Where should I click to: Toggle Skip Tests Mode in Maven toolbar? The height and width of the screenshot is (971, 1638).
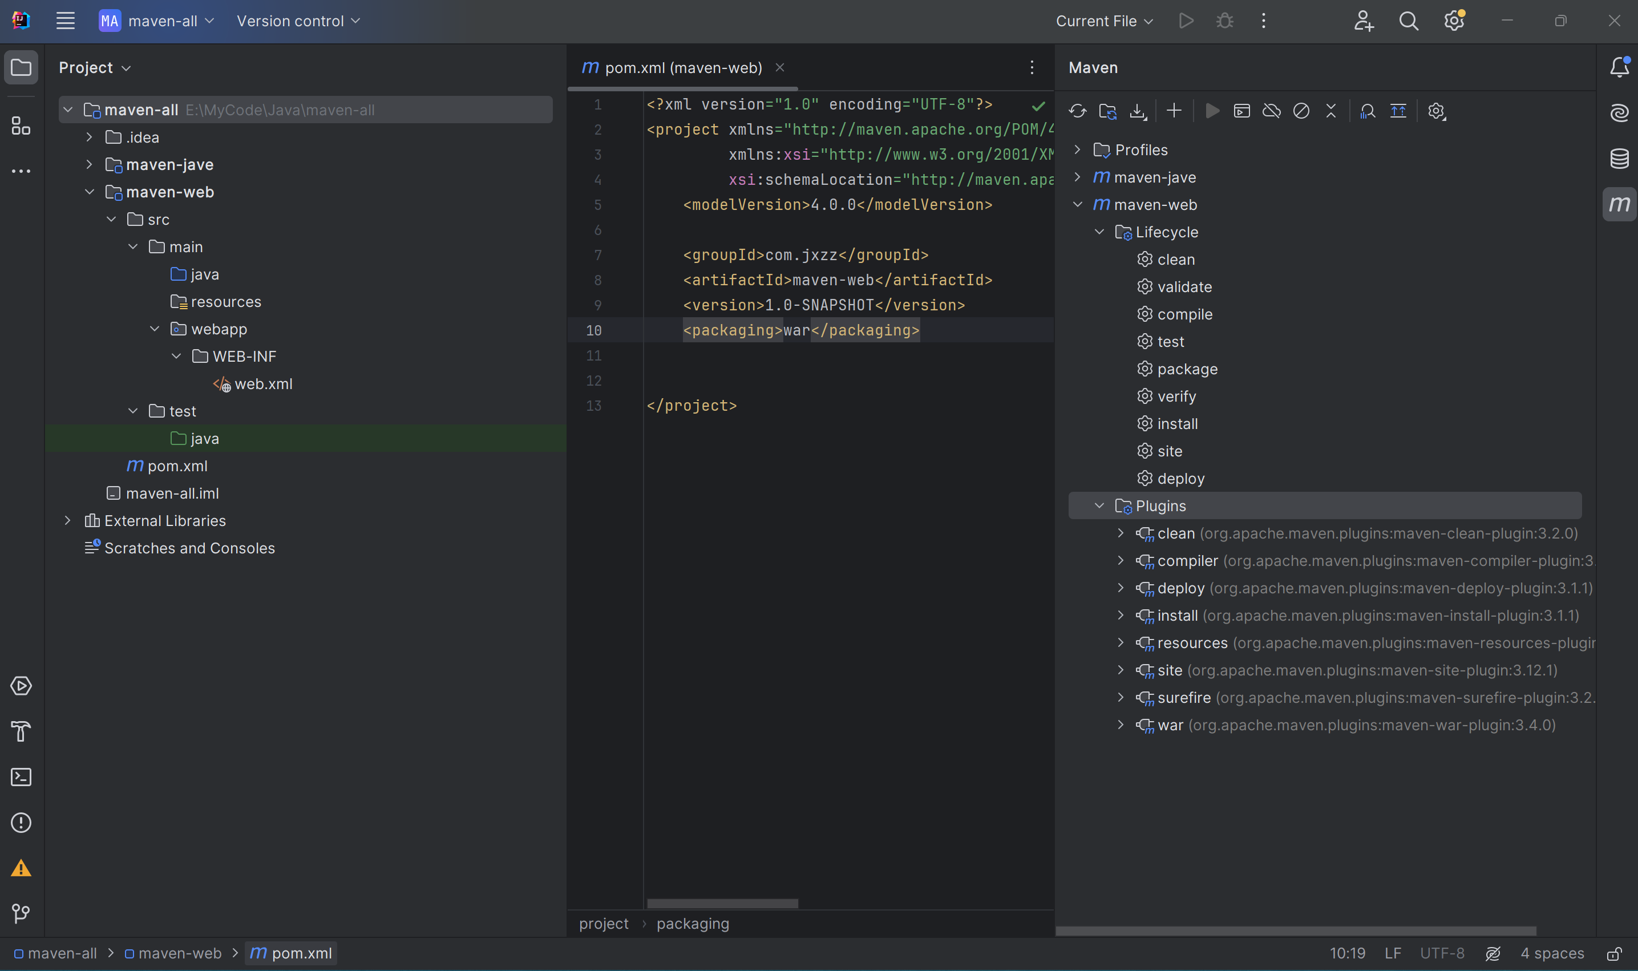[x=1301, y=111]
